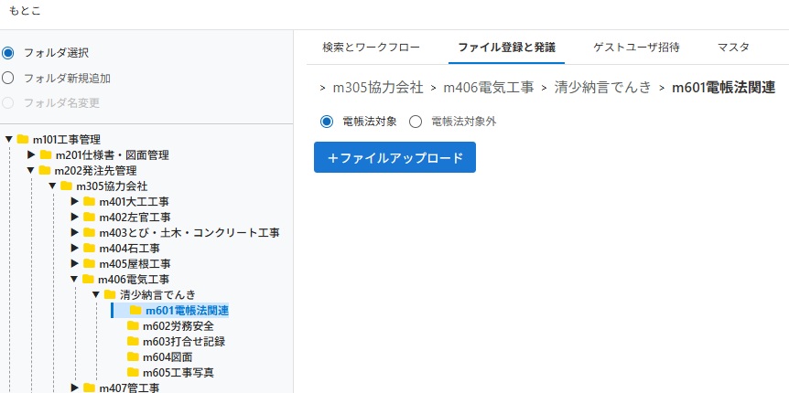Click the m604図面 folder icon
Image resolution: width=789 pixels, height=393 pixels.
(134, 356)
